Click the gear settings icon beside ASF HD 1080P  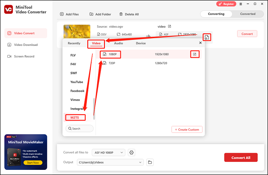pos(131,152)
